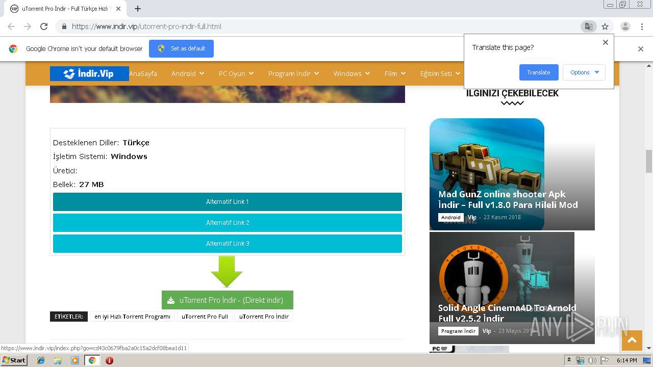
Task: Close the Translate this page popup
Action: point(606,42)
